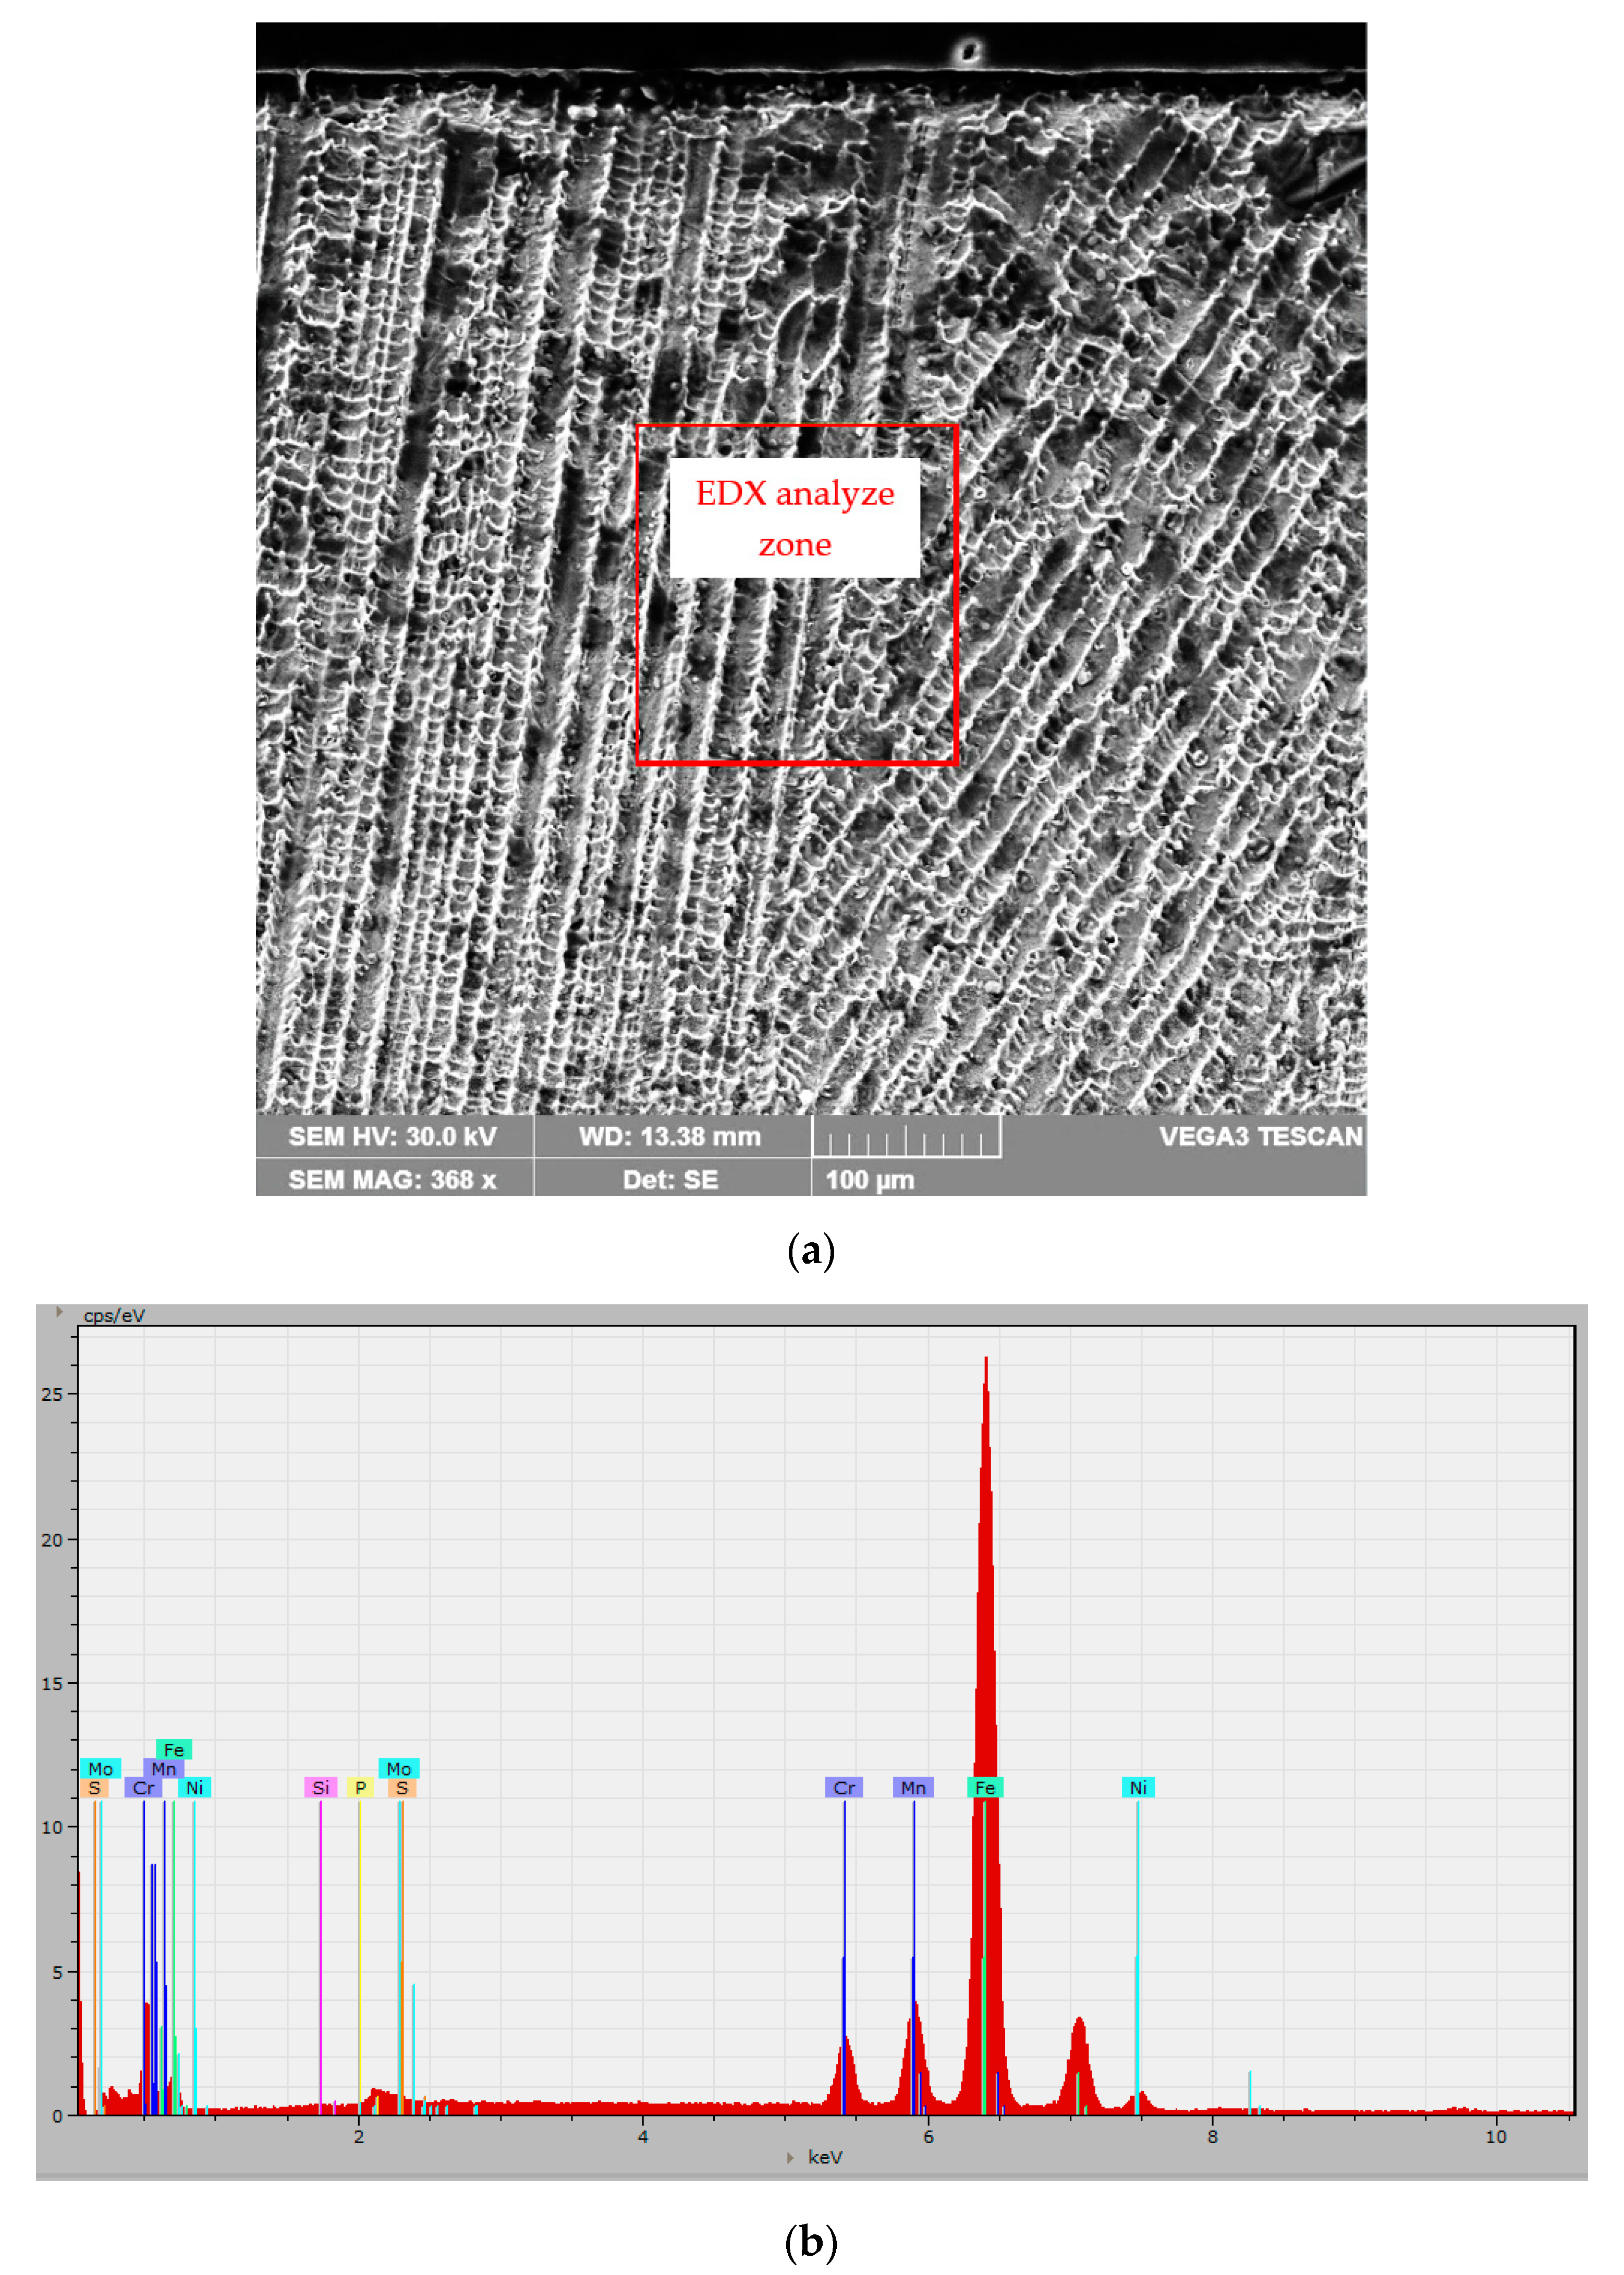Image resolution: width=1624 pixels, height=2275 pixels.
Task: Click the small triangle beside cps/eV label
Action: point(60,1311)
